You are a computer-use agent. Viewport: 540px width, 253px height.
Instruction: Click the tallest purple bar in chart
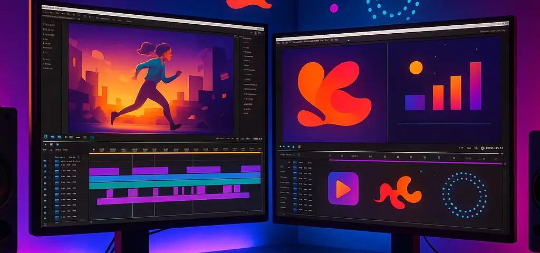pyautogui.click(x=475, y=86)
